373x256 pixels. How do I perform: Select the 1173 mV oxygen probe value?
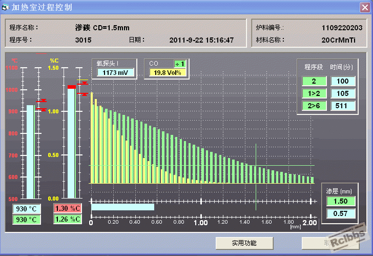(115, 72)
